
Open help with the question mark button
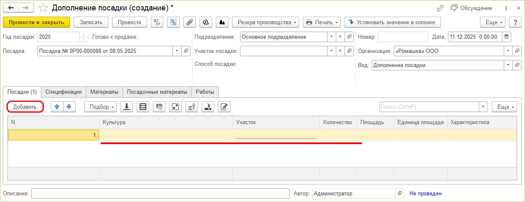pyautogui.click(x=515, y=22)
